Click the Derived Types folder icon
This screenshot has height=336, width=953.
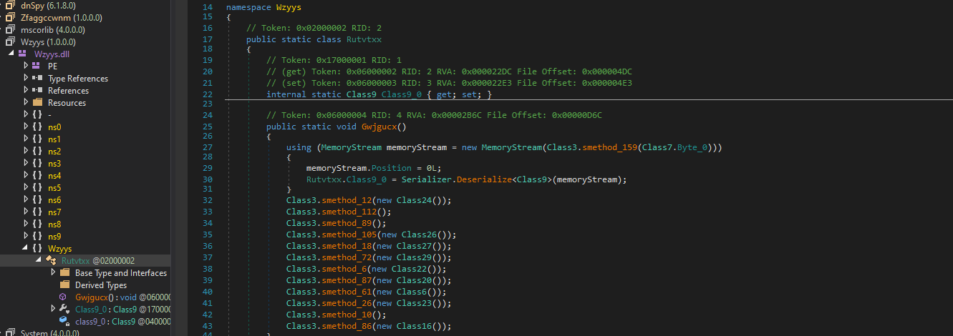[64, 285]
